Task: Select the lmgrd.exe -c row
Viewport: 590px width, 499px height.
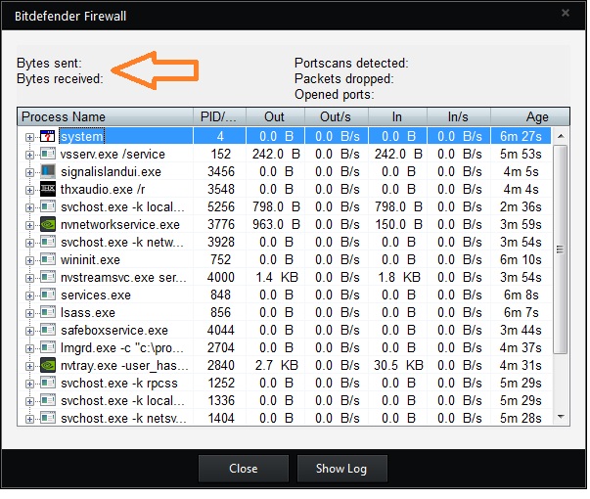Action: pos(284,347)
